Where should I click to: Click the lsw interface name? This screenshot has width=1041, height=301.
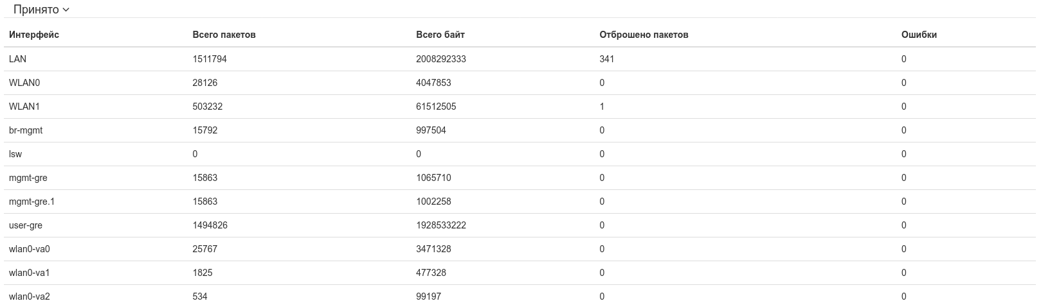[15, 154]
